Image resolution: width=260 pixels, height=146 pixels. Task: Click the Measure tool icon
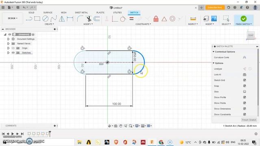193,19
